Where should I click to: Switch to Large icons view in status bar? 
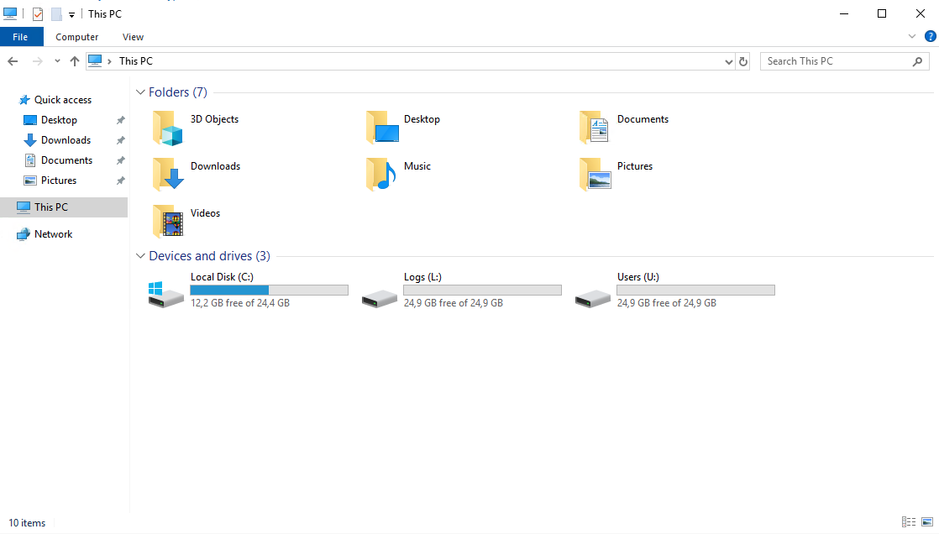click(x=927, y=522)
